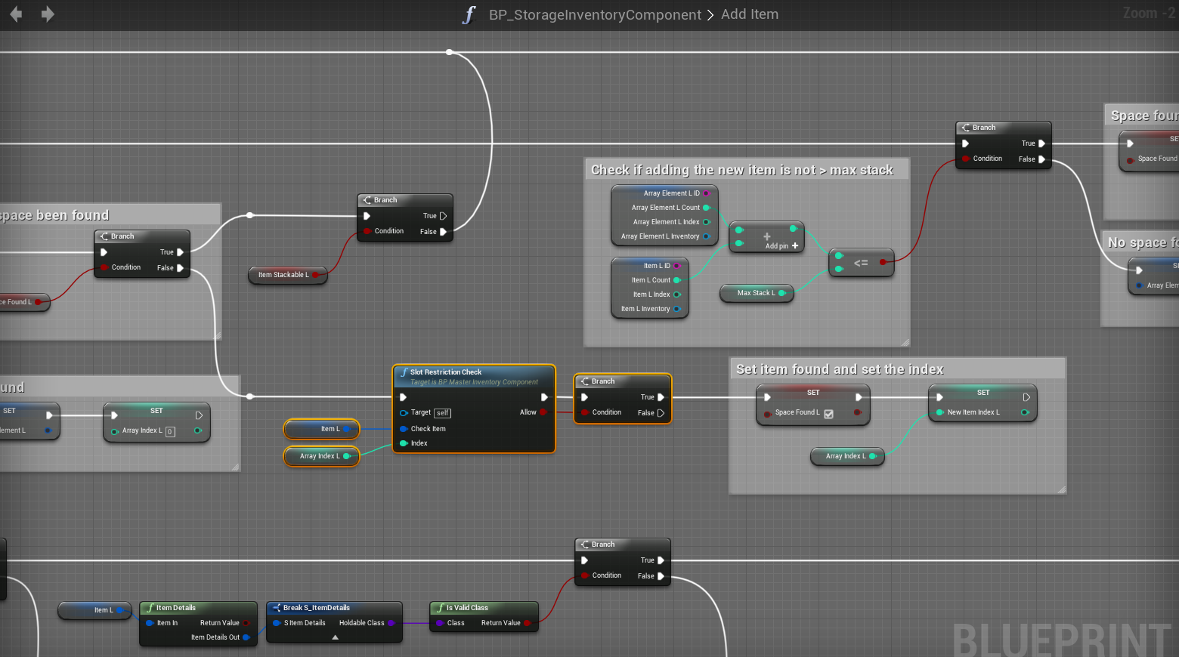Click the forward navigation arrow
This screenshot has height=657, width=1179.
48,14
